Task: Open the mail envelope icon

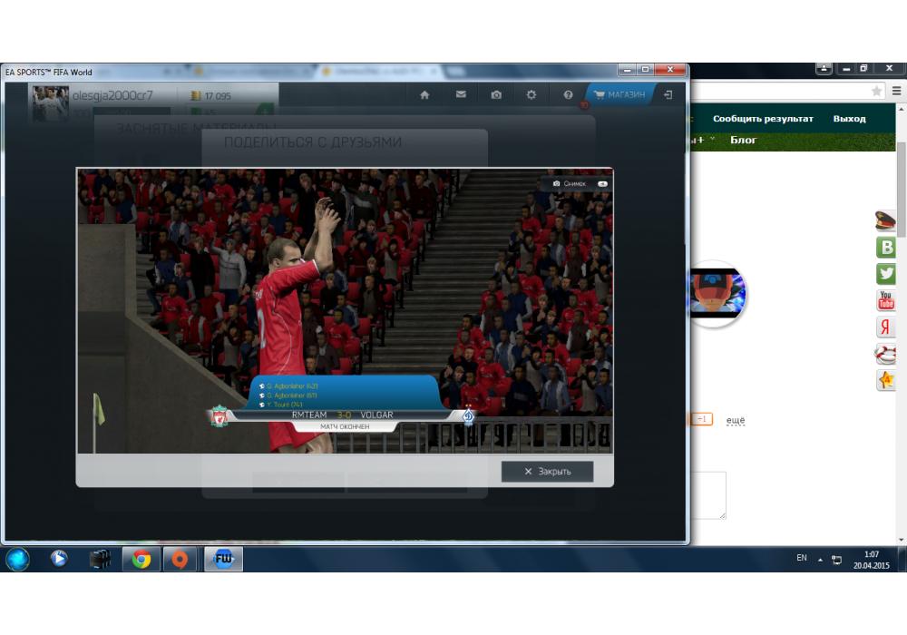Action: pos(461,95)
